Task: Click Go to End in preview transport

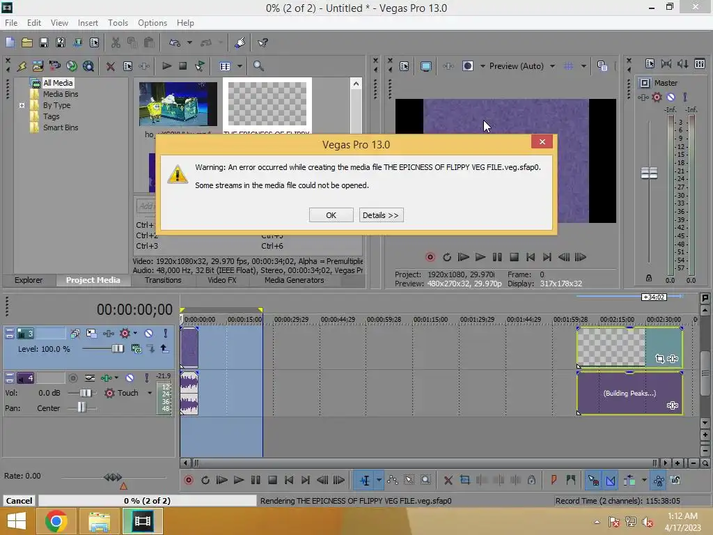Action: tap(547, 257)
